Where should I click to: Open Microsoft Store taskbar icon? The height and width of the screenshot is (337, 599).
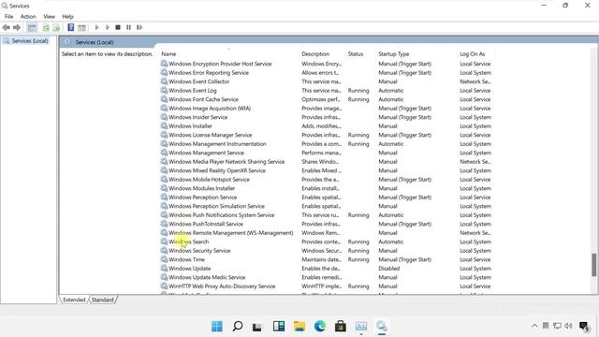341,327
